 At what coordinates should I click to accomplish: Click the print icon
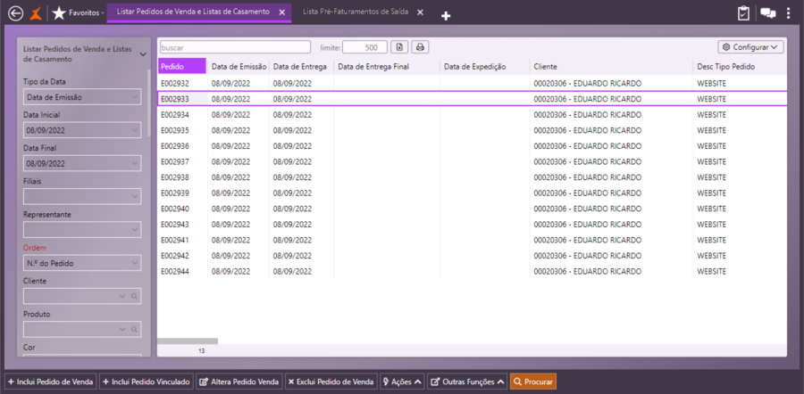point(420,47)
